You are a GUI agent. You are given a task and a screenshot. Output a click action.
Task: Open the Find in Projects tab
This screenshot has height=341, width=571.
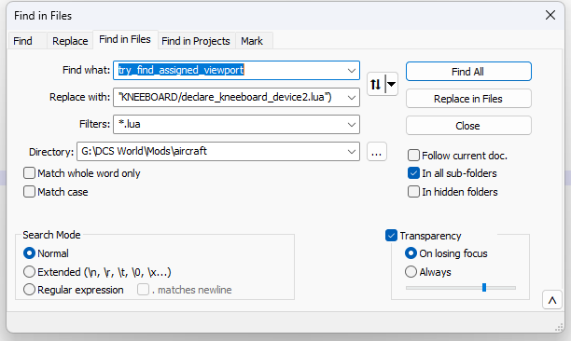click(196, 41)
